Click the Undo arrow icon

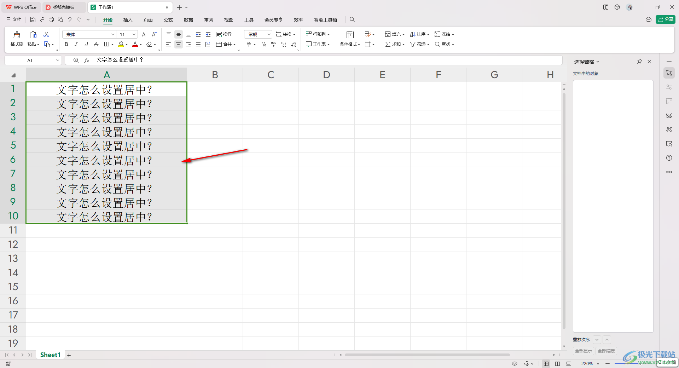coord(70,19)
